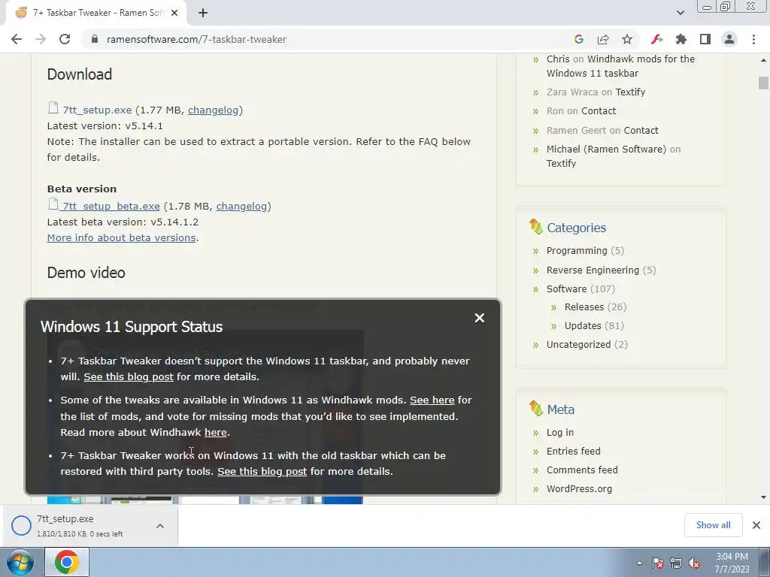Expand the 7tt_setup.exe download options arrow

tap(160, 526)
